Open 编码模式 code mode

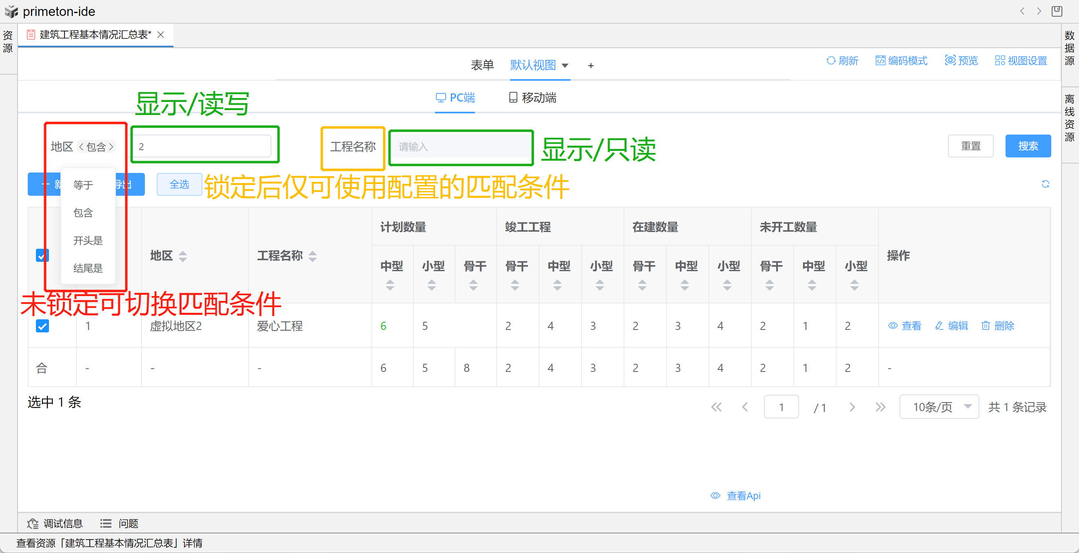pos(901,61)
